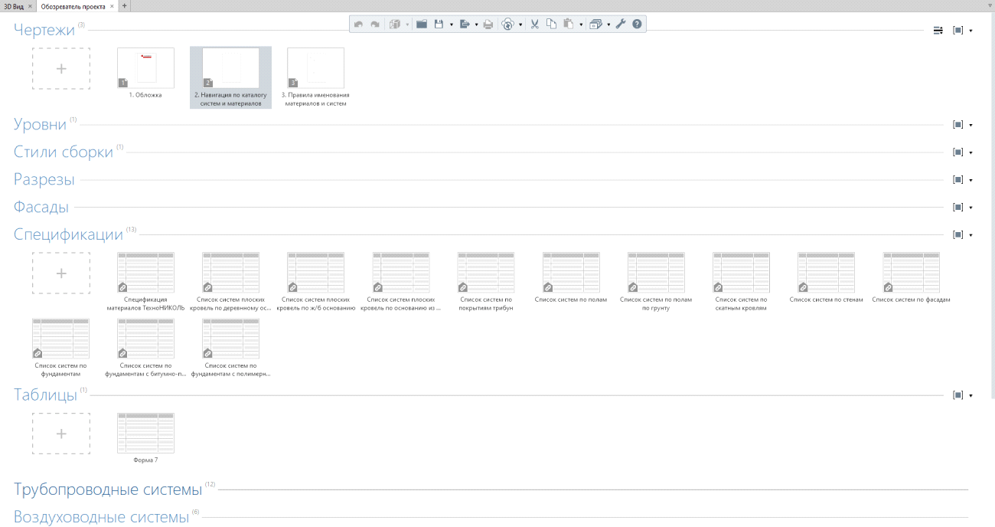Open display mode dropdown for Таблицы section
This screenshot has width=995, height=527.
[971, 396]
